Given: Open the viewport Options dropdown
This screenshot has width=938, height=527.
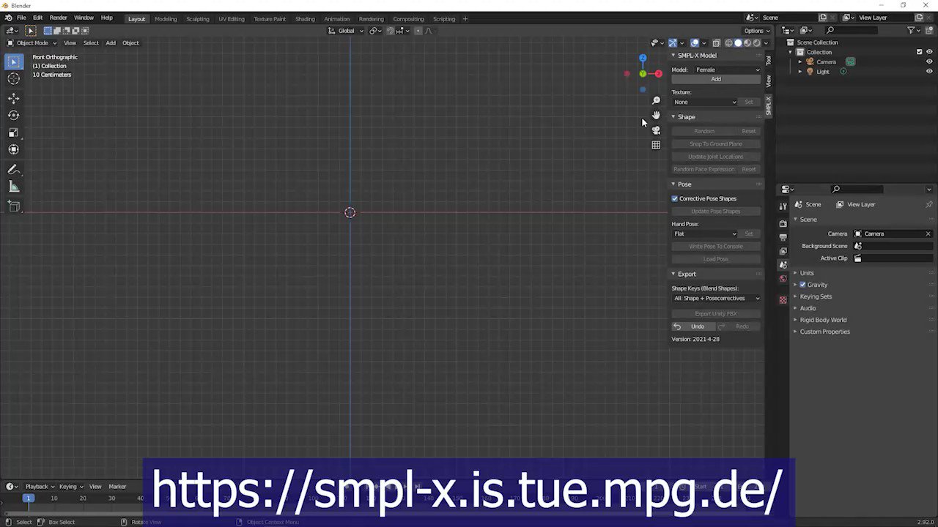Looking at the screenshot, I should pyautogui.click(x=756, y=31).
